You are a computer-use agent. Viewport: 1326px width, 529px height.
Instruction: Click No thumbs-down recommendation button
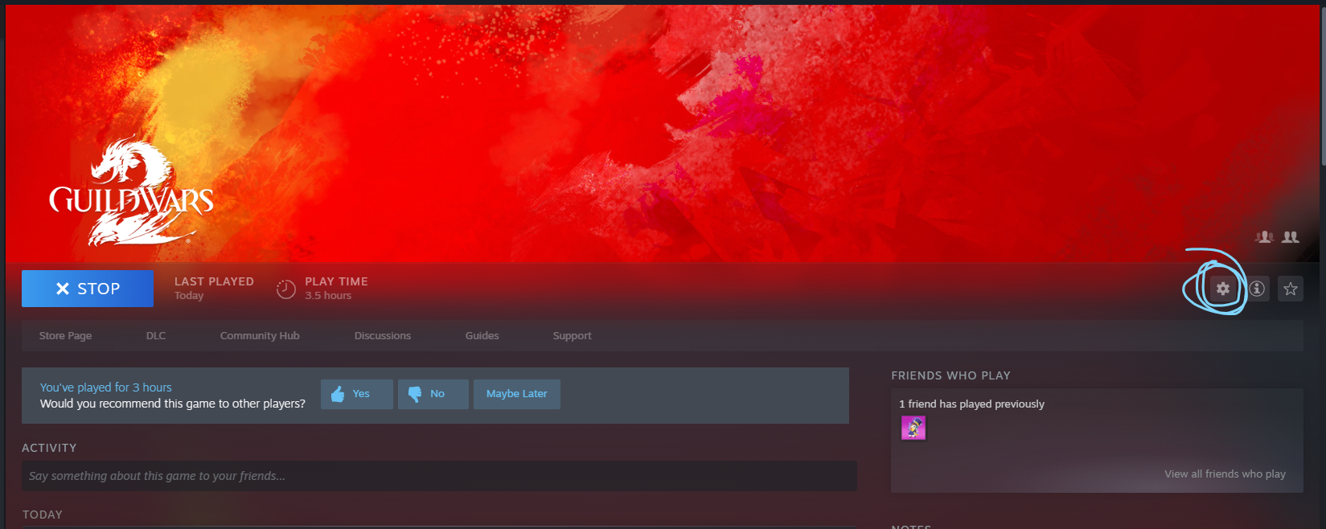(x=433, y=394)
